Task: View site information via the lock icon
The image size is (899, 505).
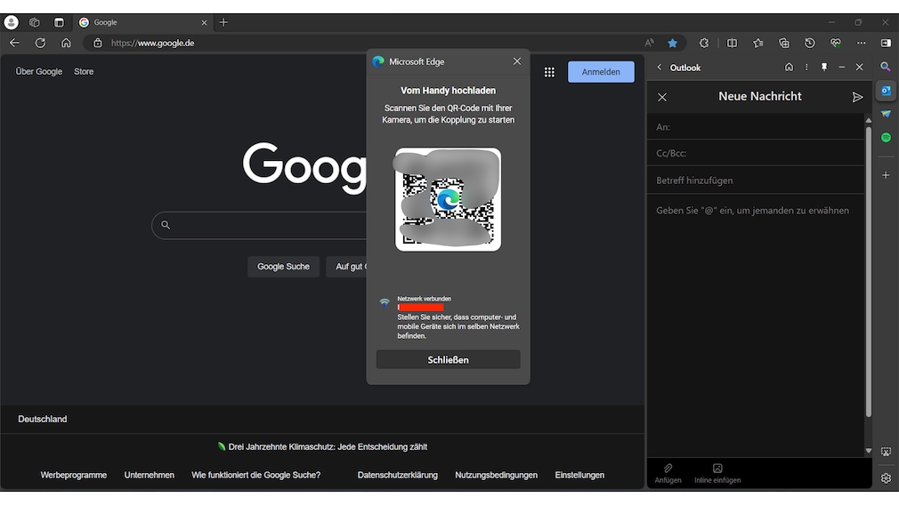Action: pos(98,43)
